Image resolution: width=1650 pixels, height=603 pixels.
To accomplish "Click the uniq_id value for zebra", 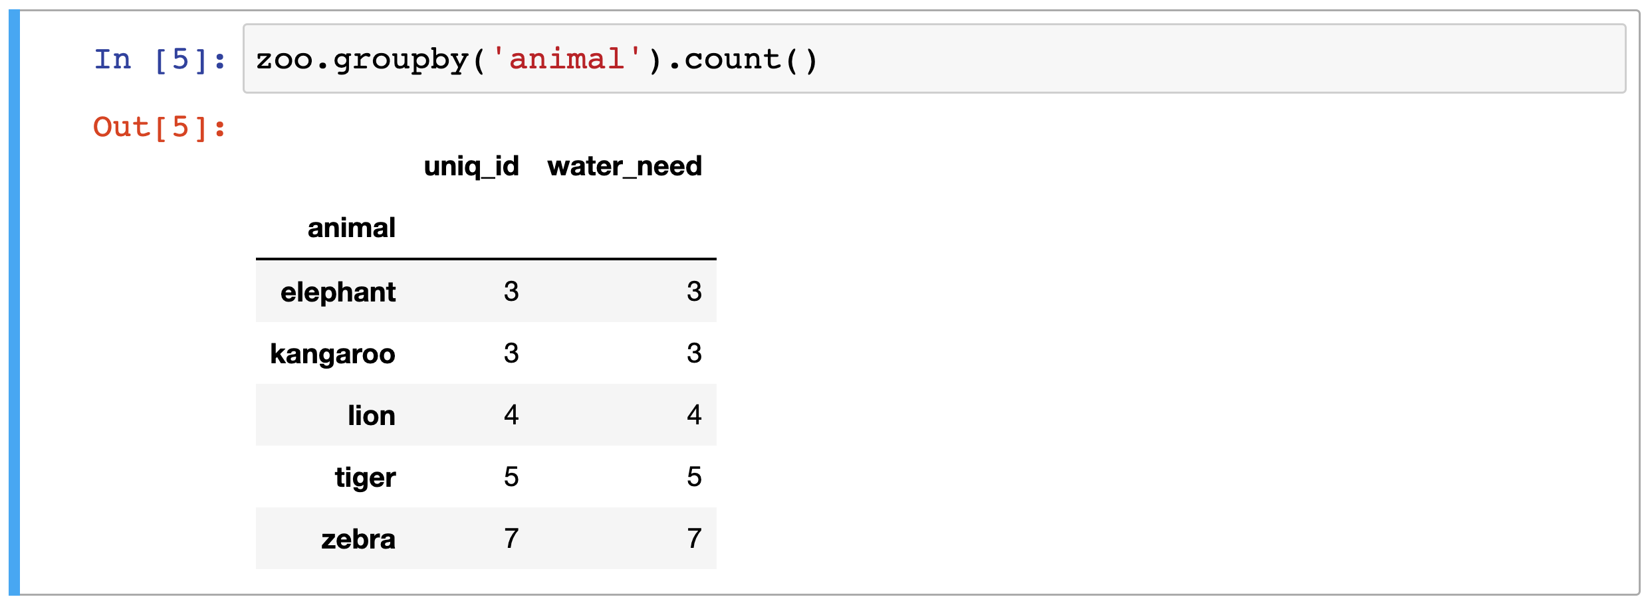I will [x=511, y=539].
